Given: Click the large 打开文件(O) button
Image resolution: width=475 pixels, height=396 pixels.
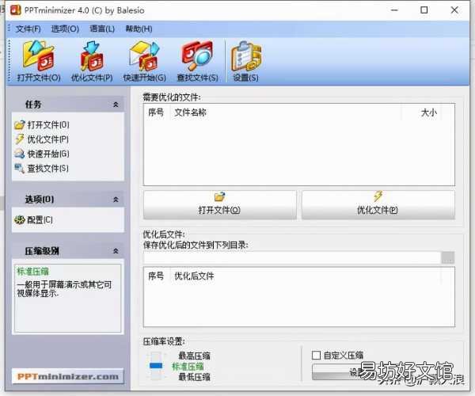Looking at the screenshot, I should click(219, 204).
